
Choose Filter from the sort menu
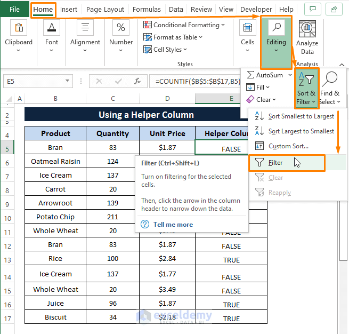coord(275,163)
